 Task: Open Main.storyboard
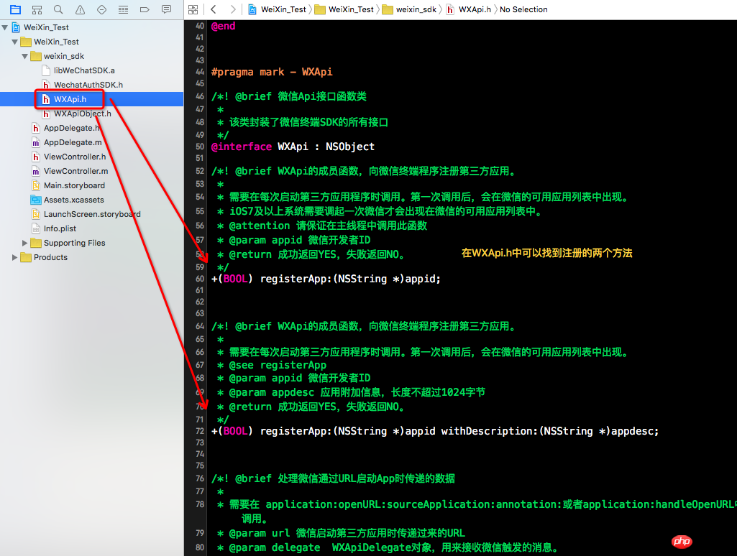coord(74,185)
